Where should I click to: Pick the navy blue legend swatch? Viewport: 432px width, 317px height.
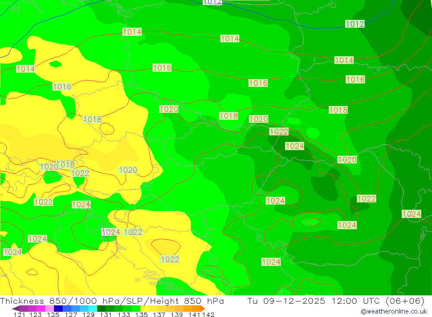pyautogui.click(x=58, y=308)
